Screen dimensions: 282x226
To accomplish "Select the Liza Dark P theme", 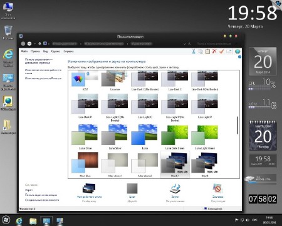I will (85, 106).
